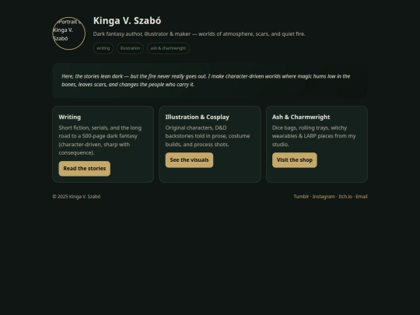Screen dimensions: 420x315
Task: Follow the Itch.io footer link
Action: pyautogui.click(x=345, y=197)
